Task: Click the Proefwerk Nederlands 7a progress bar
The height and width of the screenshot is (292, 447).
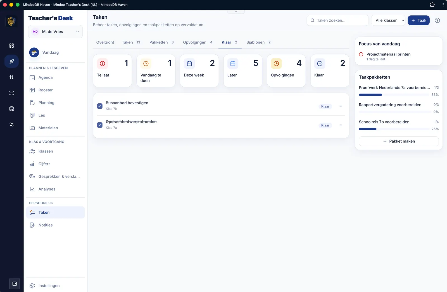Action: (394, 95)
